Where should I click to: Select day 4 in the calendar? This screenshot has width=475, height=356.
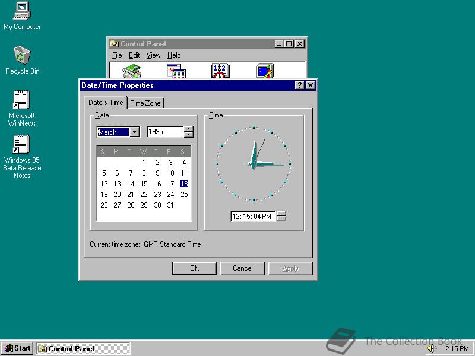tap(184, 162)
